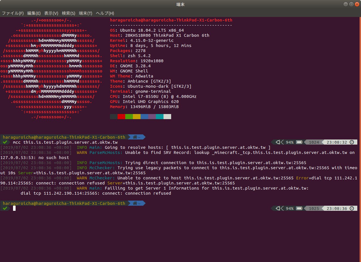Click the Uptime: 8 days line
This screenshot has height=262, width=361.
tap(151, 46)
